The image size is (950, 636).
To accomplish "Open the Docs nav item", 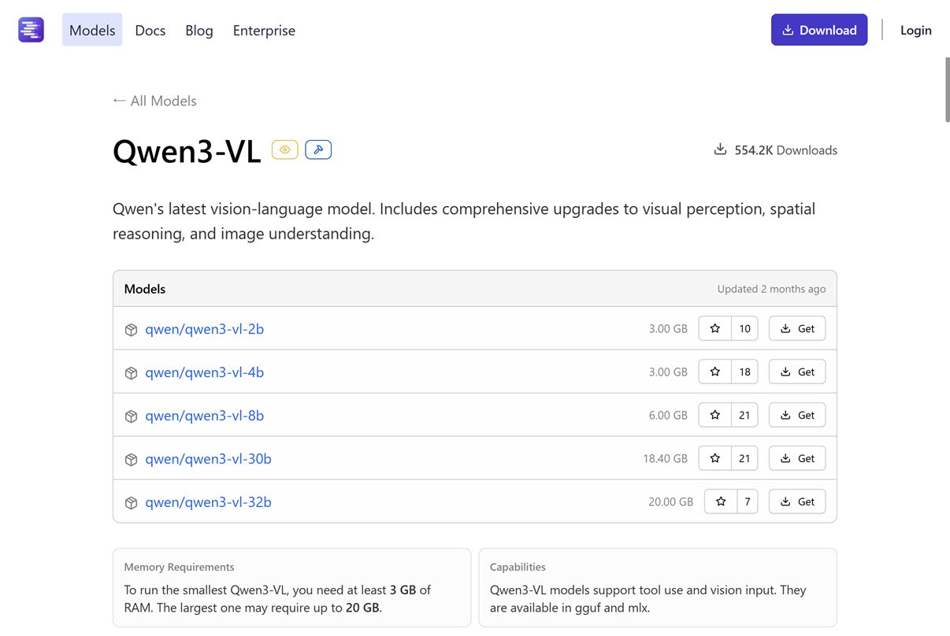I will (150, 30).
